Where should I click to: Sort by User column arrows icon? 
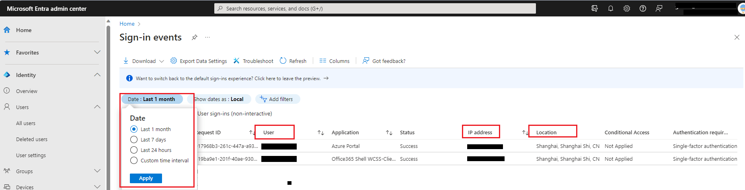tap(321, 133)
